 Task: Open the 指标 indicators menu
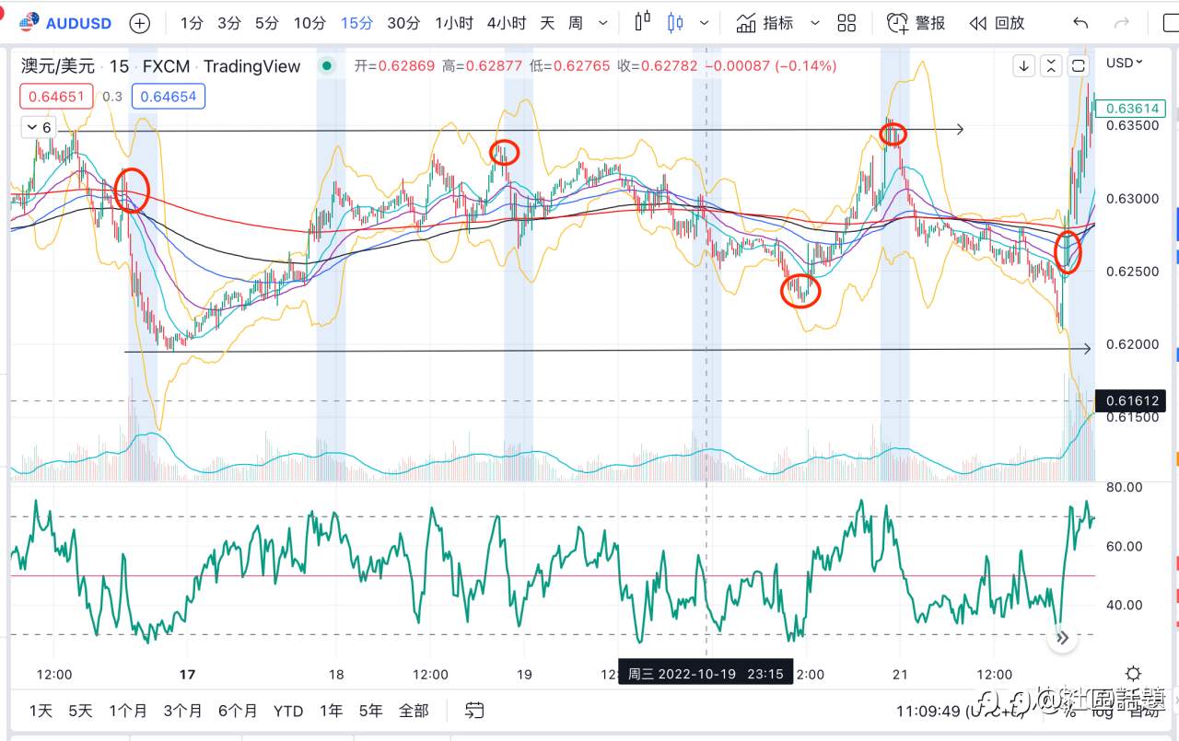pyautogui.click(x=765, y=23)
